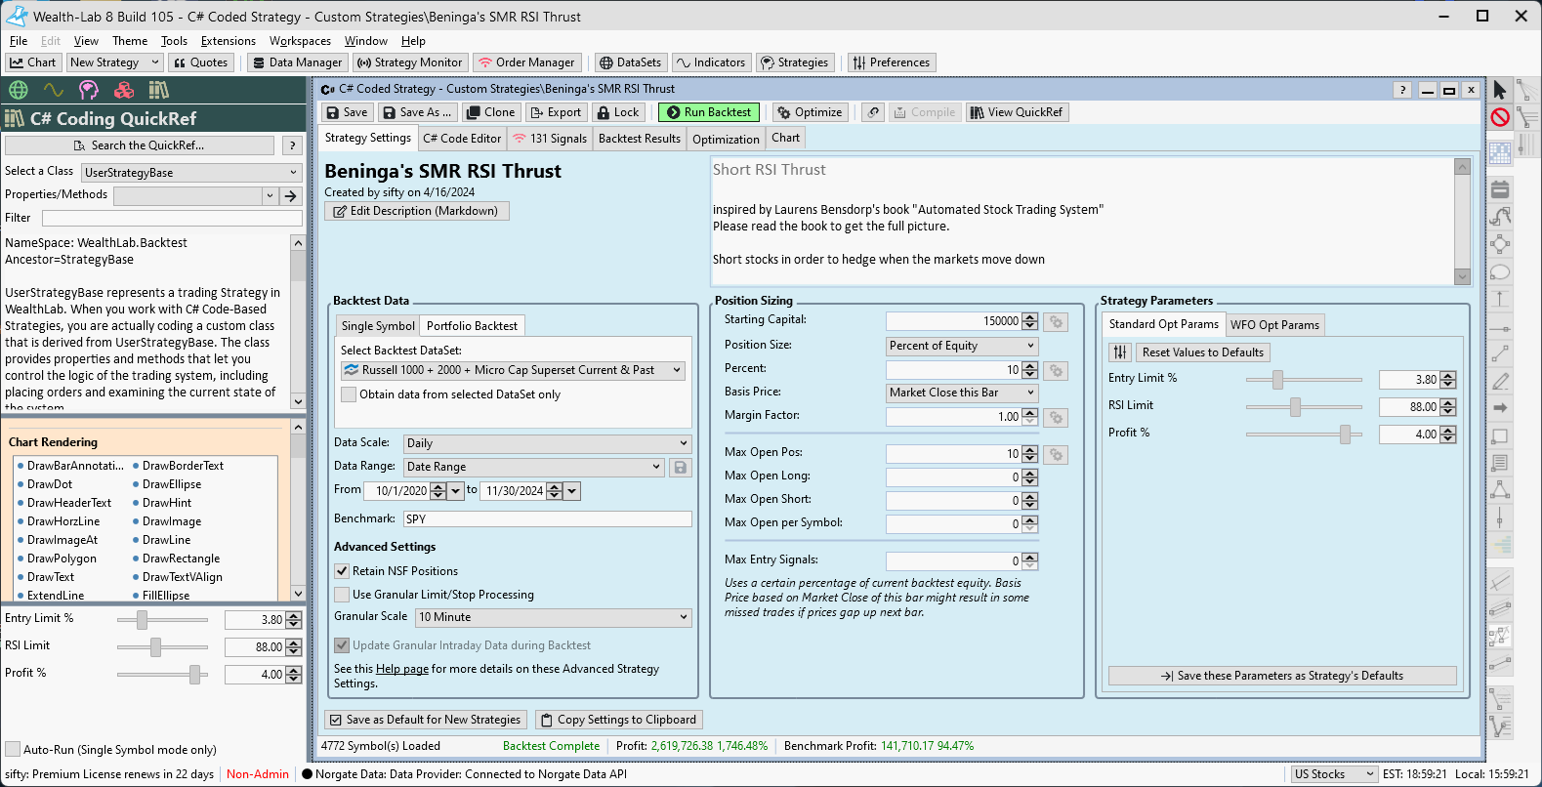
Task: Open the Granular Scale dropdown
Action: [x=554, y=617]
